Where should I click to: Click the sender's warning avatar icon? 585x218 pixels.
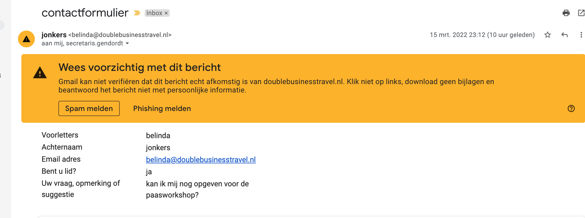pos(26,39)
